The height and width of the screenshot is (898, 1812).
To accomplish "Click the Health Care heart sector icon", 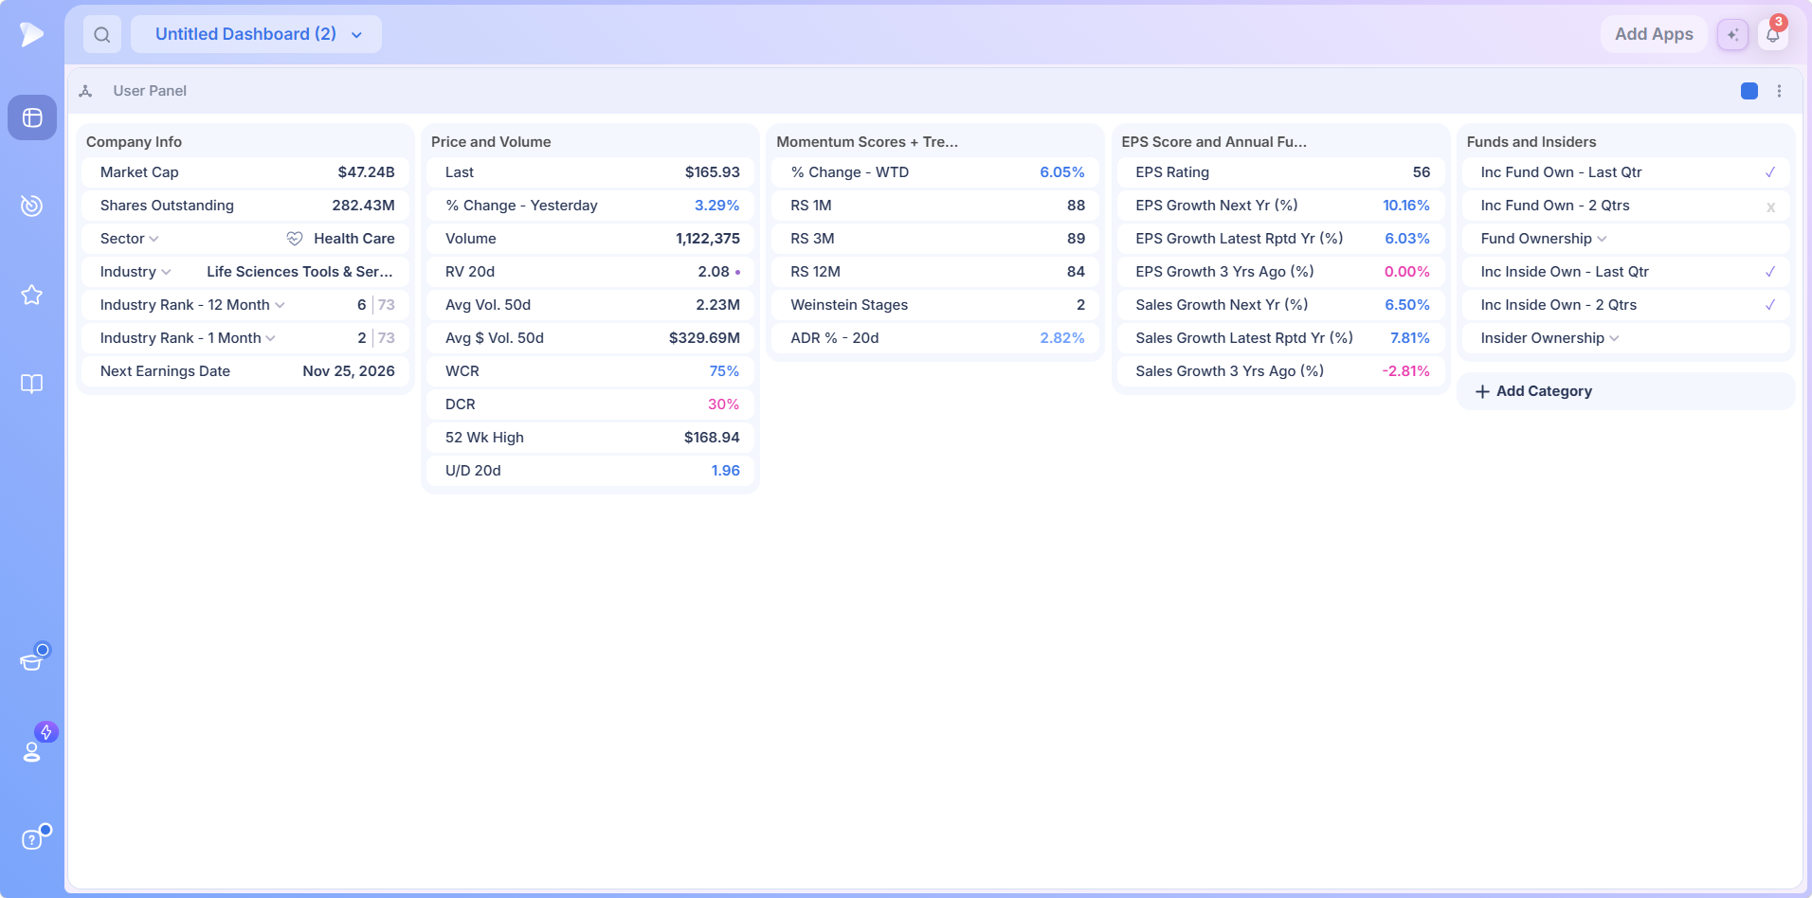I will click(x=295, y=239).
